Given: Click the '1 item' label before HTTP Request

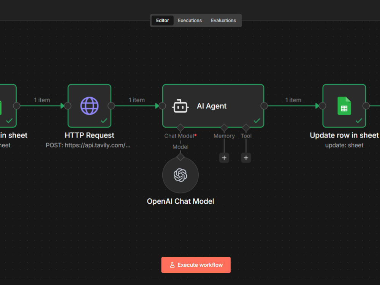Looking at the screenshot, I should pyautogui.click(x=42, y=100).
